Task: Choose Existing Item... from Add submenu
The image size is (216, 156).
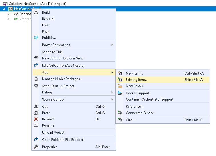Action: (x=136, y=80)
